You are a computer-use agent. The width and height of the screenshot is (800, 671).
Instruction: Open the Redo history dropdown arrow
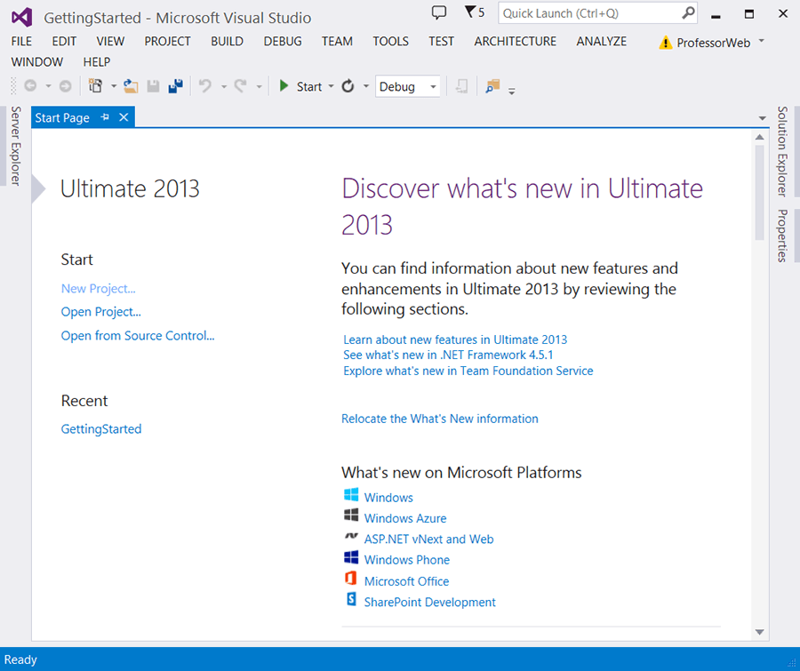click(x=259, y=86)
